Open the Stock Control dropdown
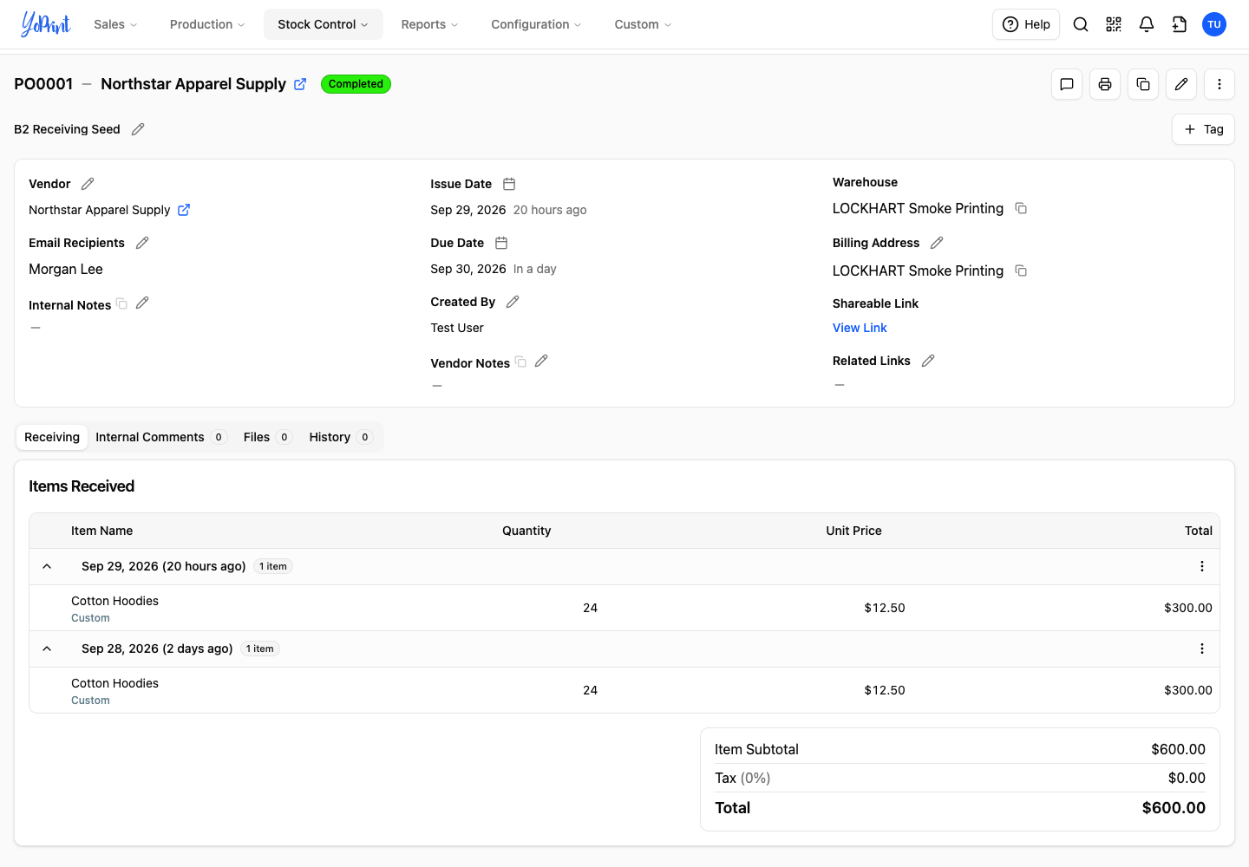This screenshot has height=867, width=1249. (324, 24)
